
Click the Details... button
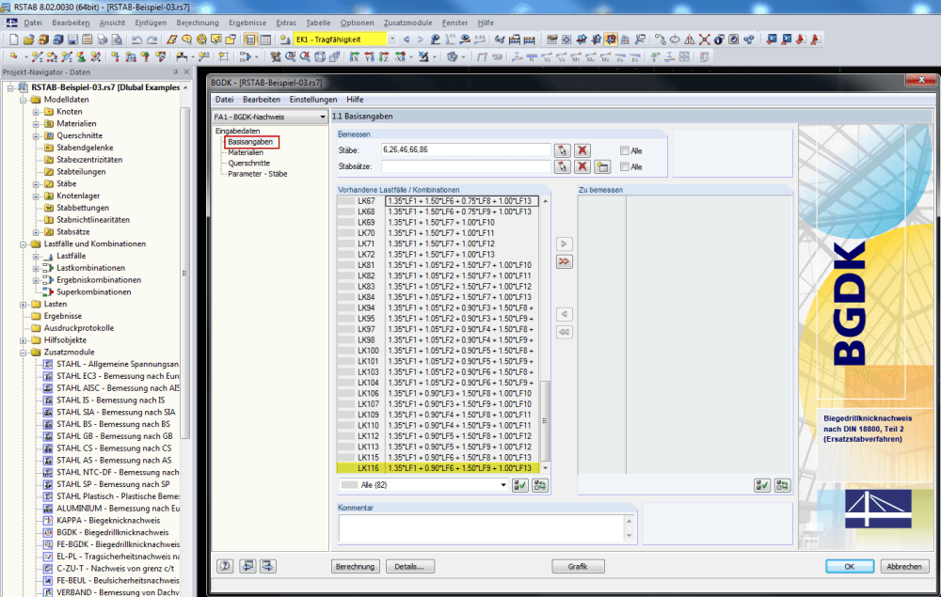[410, 566]
